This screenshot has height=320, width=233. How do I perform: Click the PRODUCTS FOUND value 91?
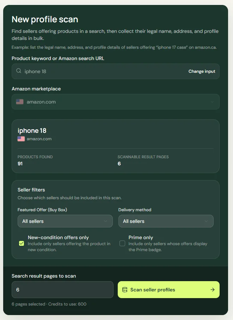click(20, 164)
